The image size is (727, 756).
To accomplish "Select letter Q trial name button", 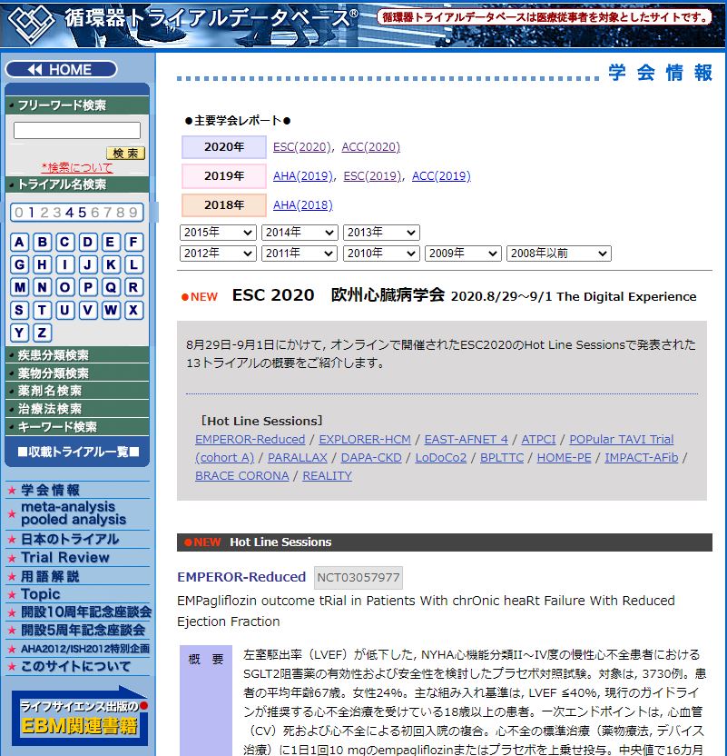I will point(111,287).
